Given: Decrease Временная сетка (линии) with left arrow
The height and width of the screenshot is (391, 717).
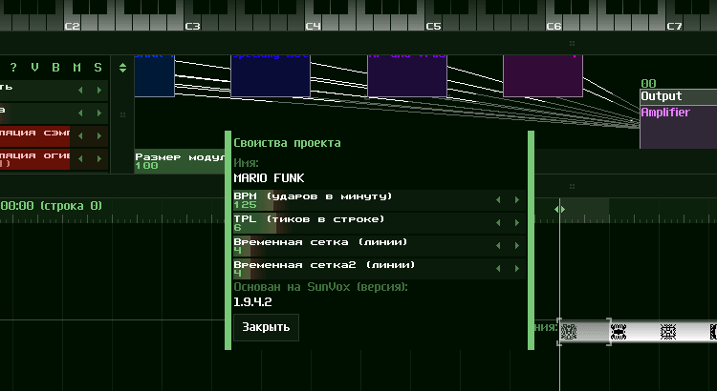Looking at the screenshot, I should click(x=498, y=245).
